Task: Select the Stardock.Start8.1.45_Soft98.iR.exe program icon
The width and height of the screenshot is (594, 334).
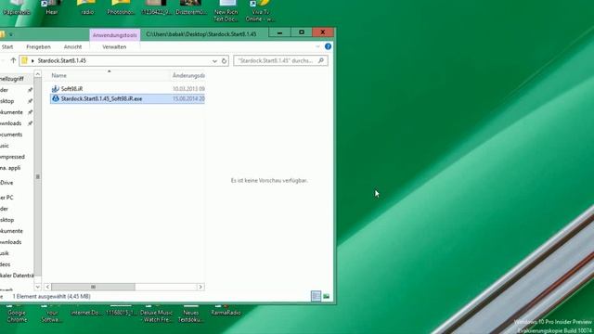Action: click(56, 98)
